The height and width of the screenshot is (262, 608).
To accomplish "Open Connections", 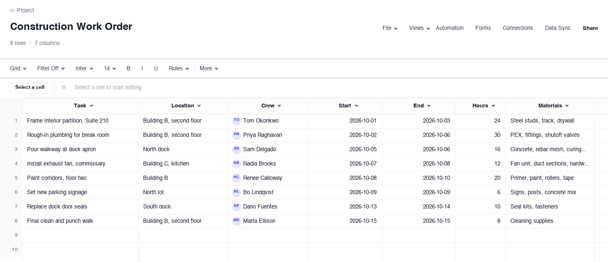I will [518, 28].
